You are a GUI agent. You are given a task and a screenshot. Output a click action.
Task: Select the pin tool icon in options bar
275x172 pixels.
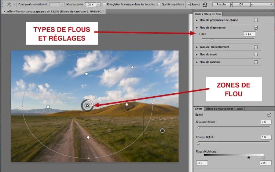point(8,4)
